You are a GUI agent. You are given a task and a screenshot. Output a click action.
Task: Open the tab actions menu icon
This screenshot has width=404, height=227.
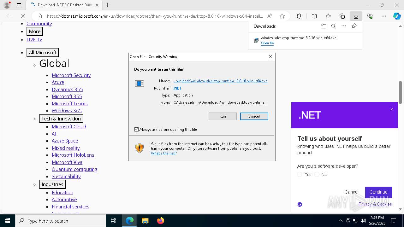19,5
